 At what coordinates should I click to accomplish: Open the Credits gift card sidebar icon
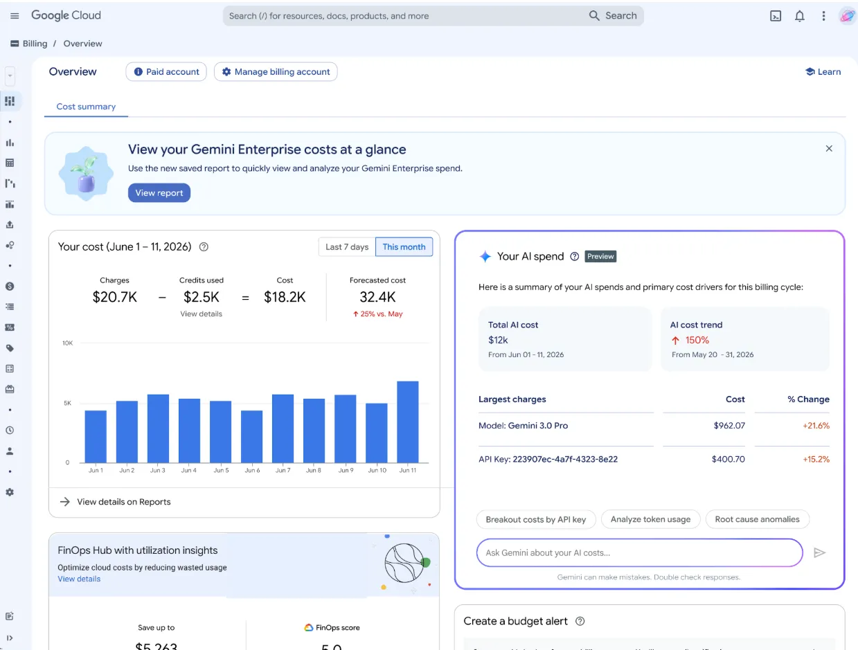[10, 389]
